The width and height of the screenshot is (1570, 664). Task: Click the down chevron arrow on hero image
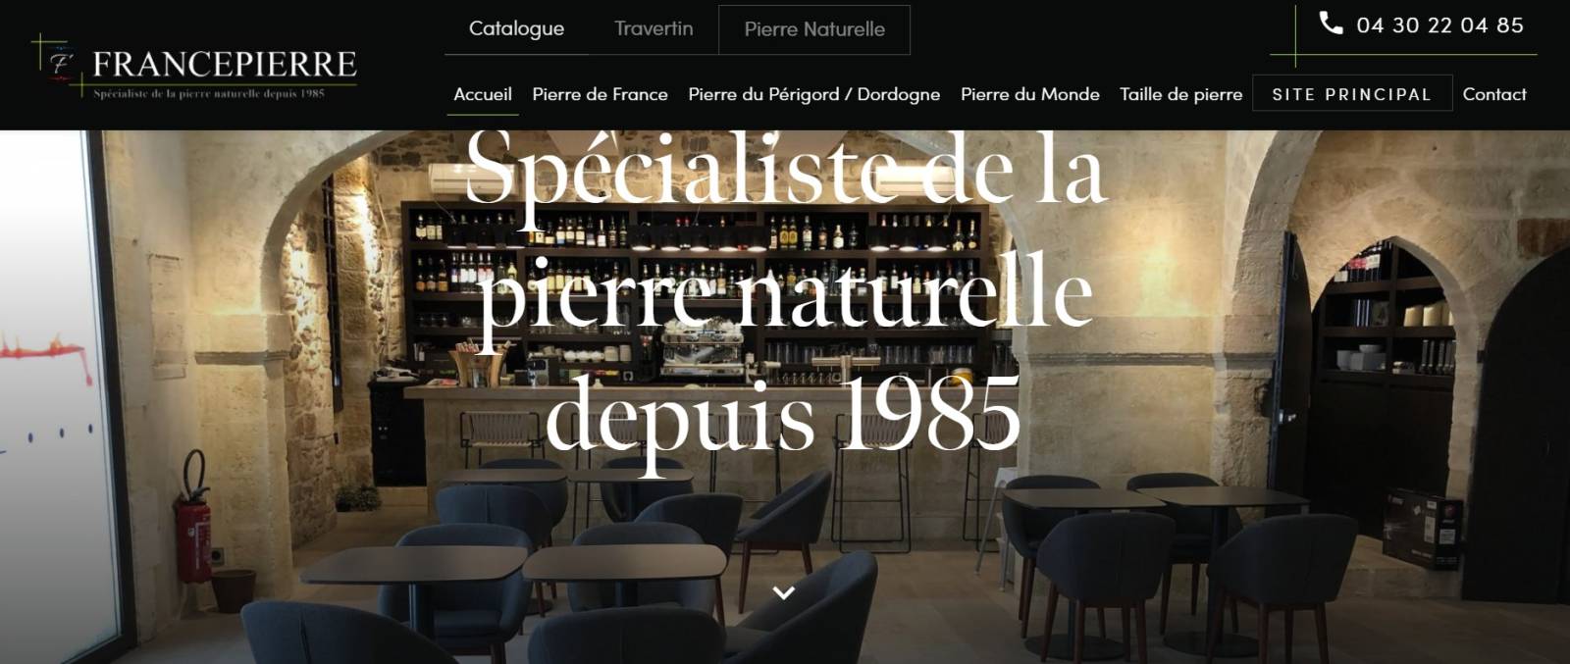click(783, 592)
